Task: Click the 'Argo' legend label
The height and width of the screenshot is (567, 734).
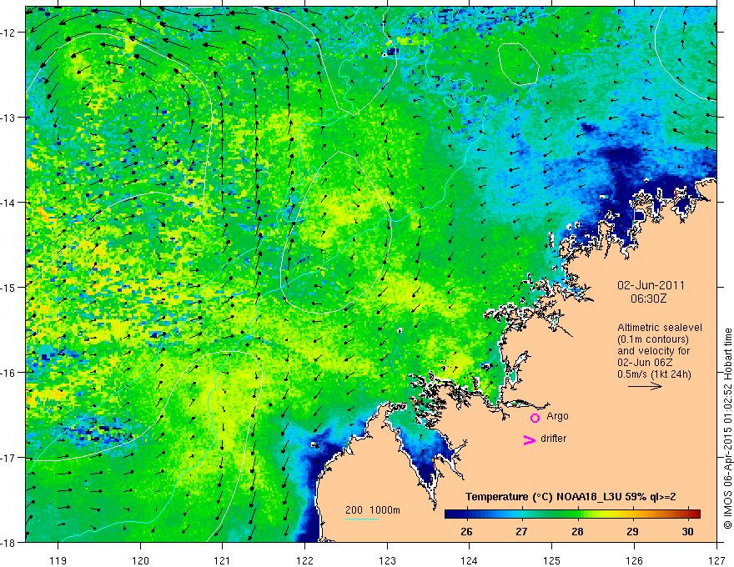Action: pyautogui.click(x=557, y=416)
